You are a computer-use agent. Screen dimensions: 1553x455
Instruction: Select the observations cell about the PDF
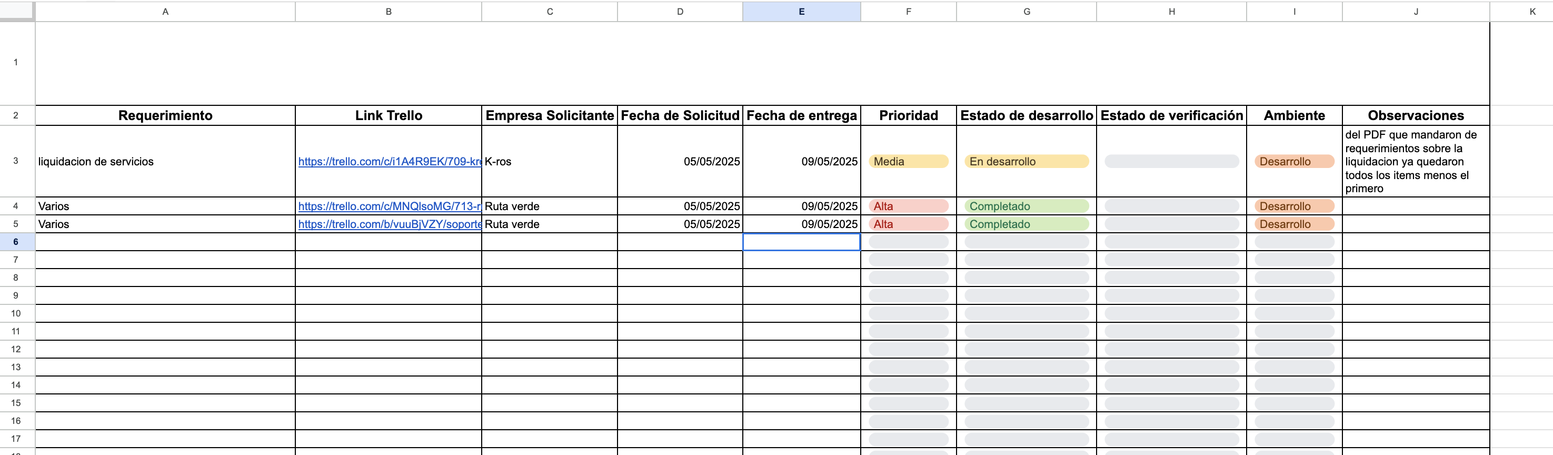coord(1416,162)
